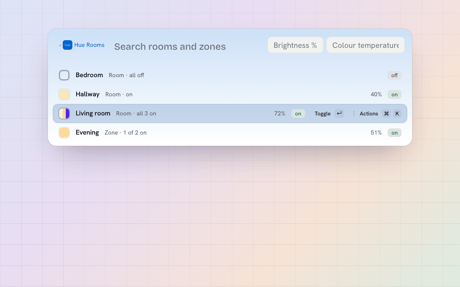
Task: Click the Toggle action button
Action: (x=329, y=114)
